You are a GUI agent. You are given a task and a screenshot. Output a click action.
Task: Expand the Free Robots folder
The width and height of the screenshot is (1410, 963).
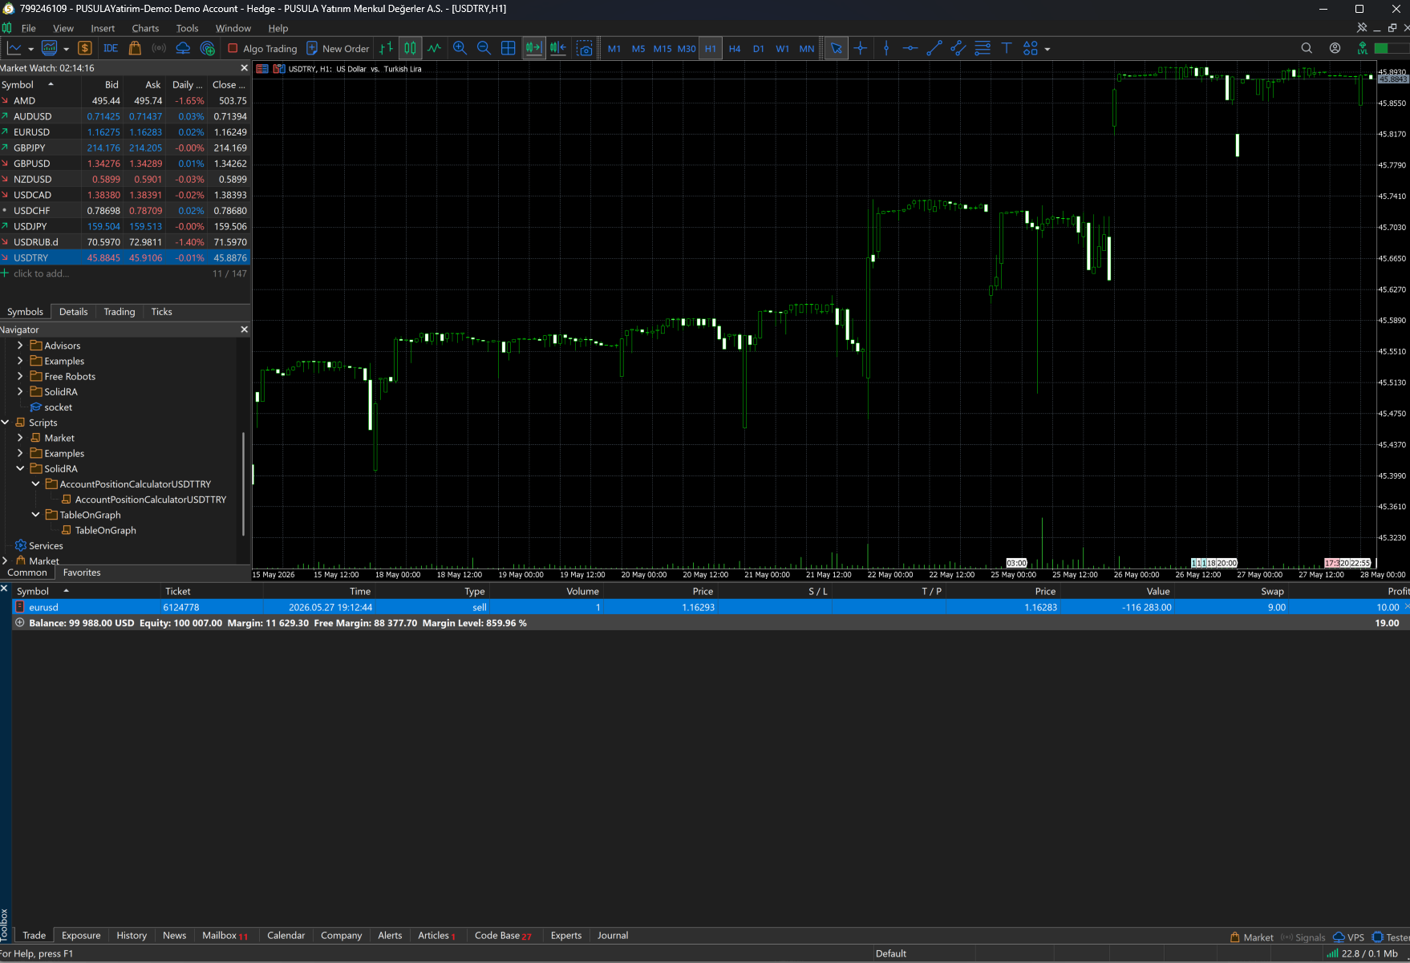pos(20,376)
